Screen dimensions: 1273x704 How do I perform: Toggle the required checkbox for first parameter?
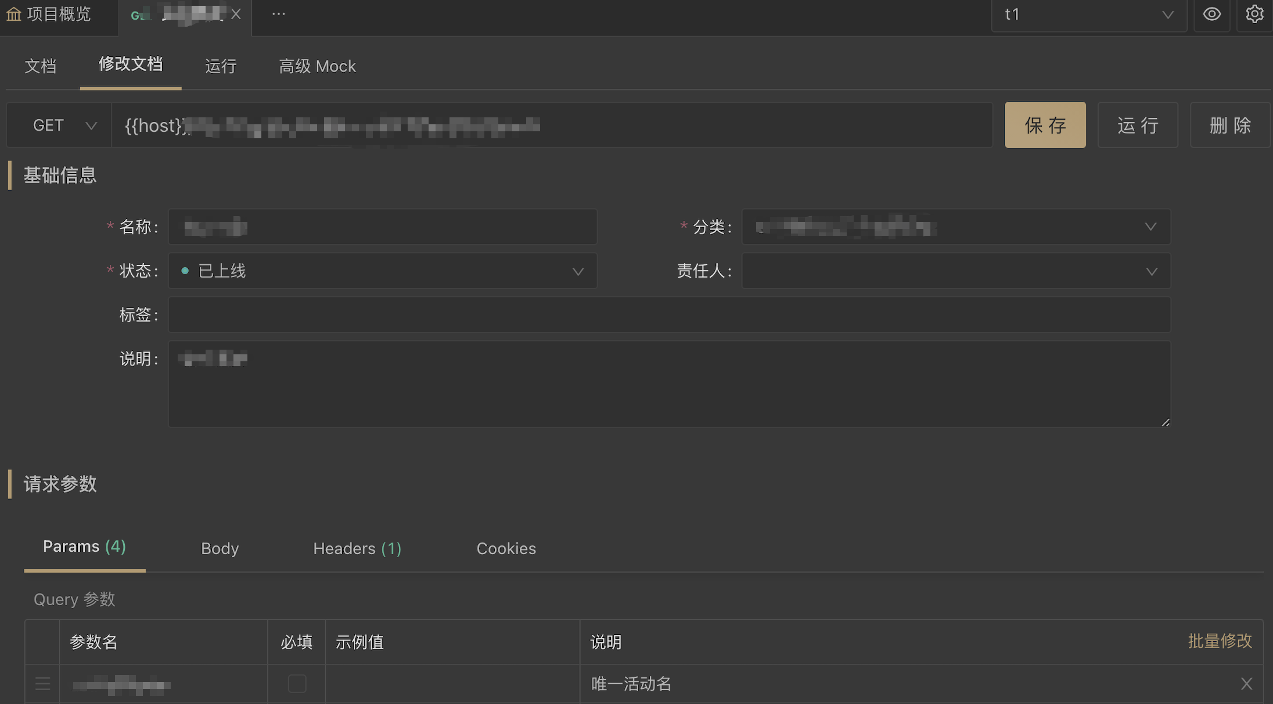(297, 684)
